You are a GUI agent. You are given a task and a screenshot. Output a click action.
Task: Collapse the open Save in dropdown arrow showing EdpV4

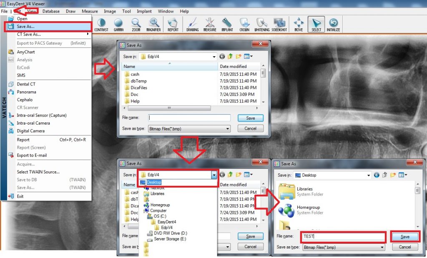[x=214, y=175]
